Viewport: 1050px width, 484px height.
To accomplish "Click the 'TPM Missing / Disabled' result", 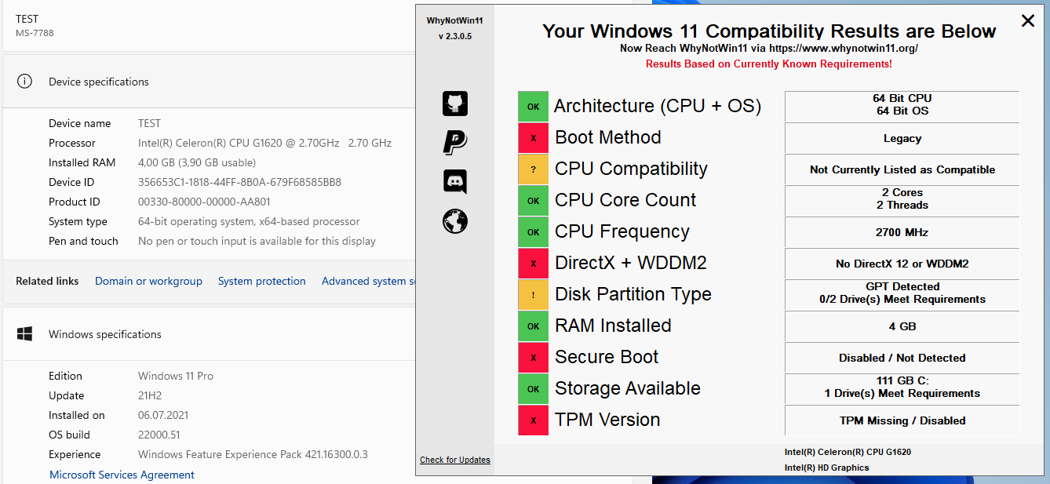I will 902,420.
